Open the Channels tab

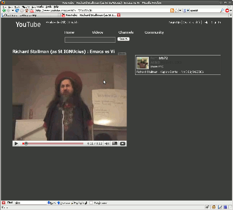pyautogui.click(x=126, y=32)
